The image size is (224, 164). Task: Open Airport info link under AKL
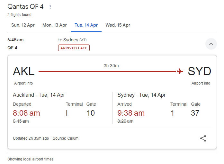coord(23,83)
